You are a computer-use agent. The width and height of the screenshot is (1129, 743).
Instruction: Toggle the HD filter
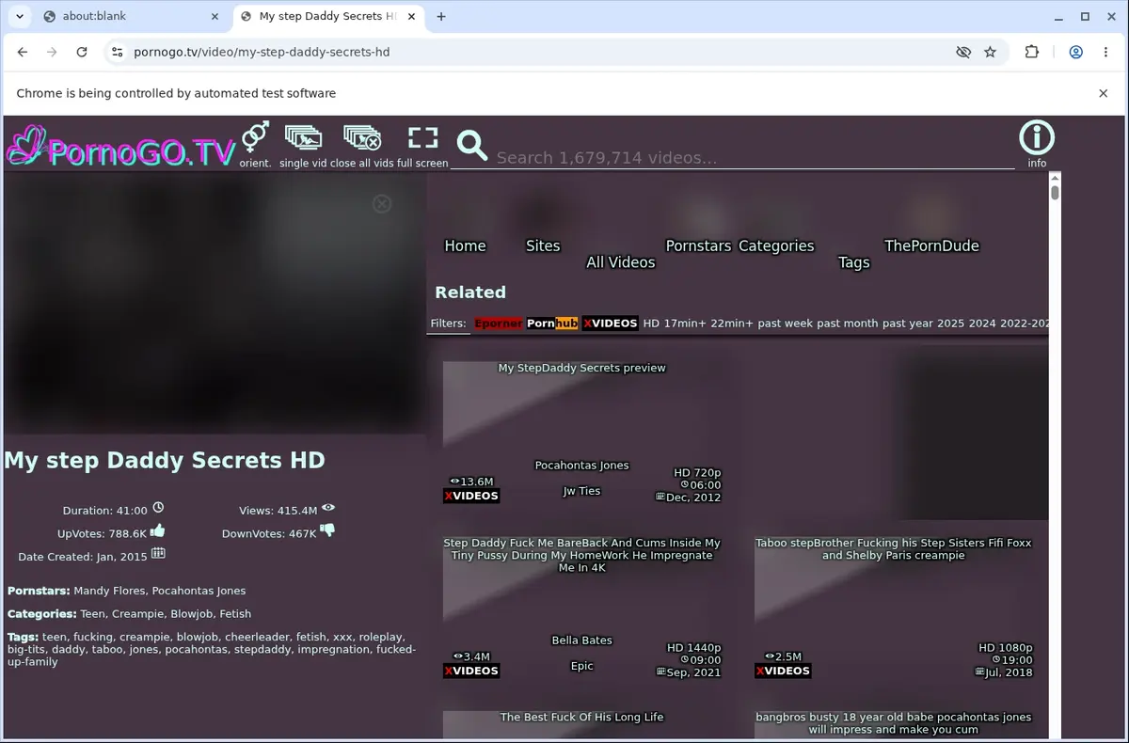651,323
